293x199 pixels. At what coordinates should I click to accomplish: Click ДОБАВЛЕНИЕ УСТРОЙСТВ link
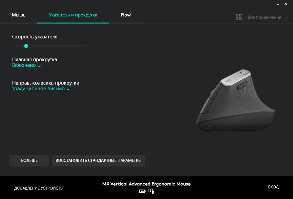[x=38, y=188]
